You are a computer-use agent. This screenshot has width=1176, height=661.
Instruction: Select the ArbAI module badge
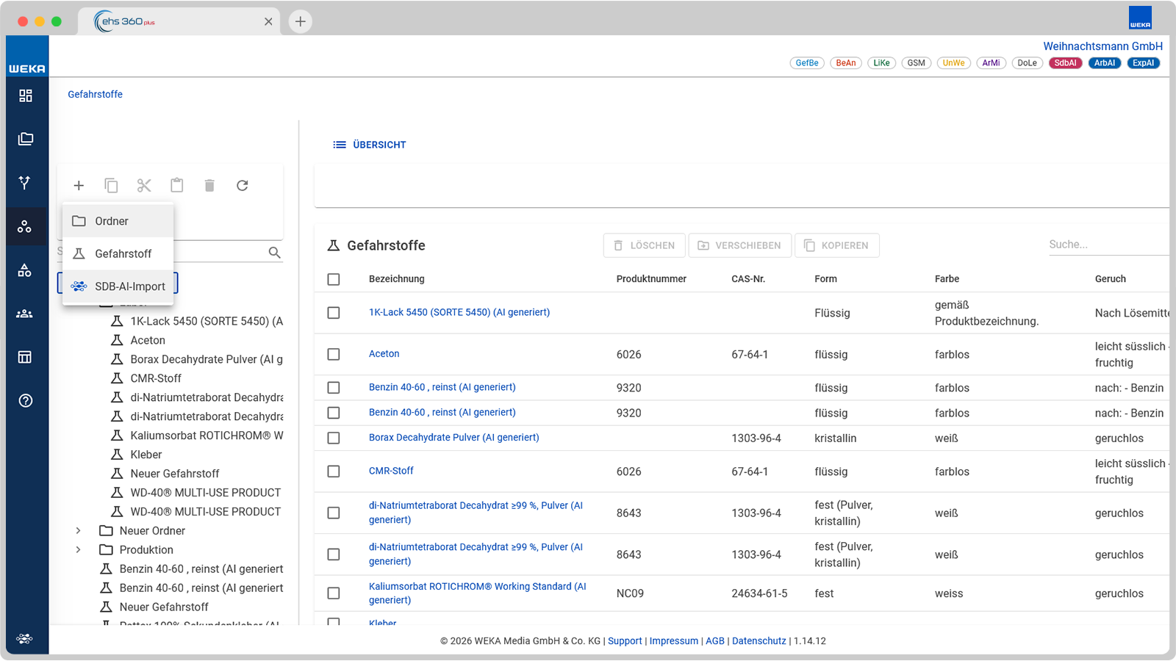[x=1105, y=63]
